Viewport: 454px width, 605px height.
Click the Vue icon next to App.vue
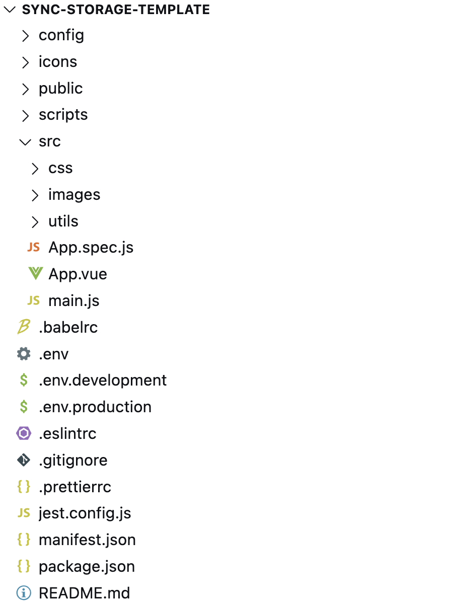tap(35, 274)
